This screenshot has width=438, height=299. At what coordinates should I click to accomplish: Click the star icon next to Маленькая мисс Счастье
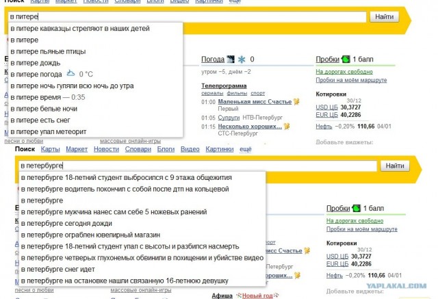point(296,102)
